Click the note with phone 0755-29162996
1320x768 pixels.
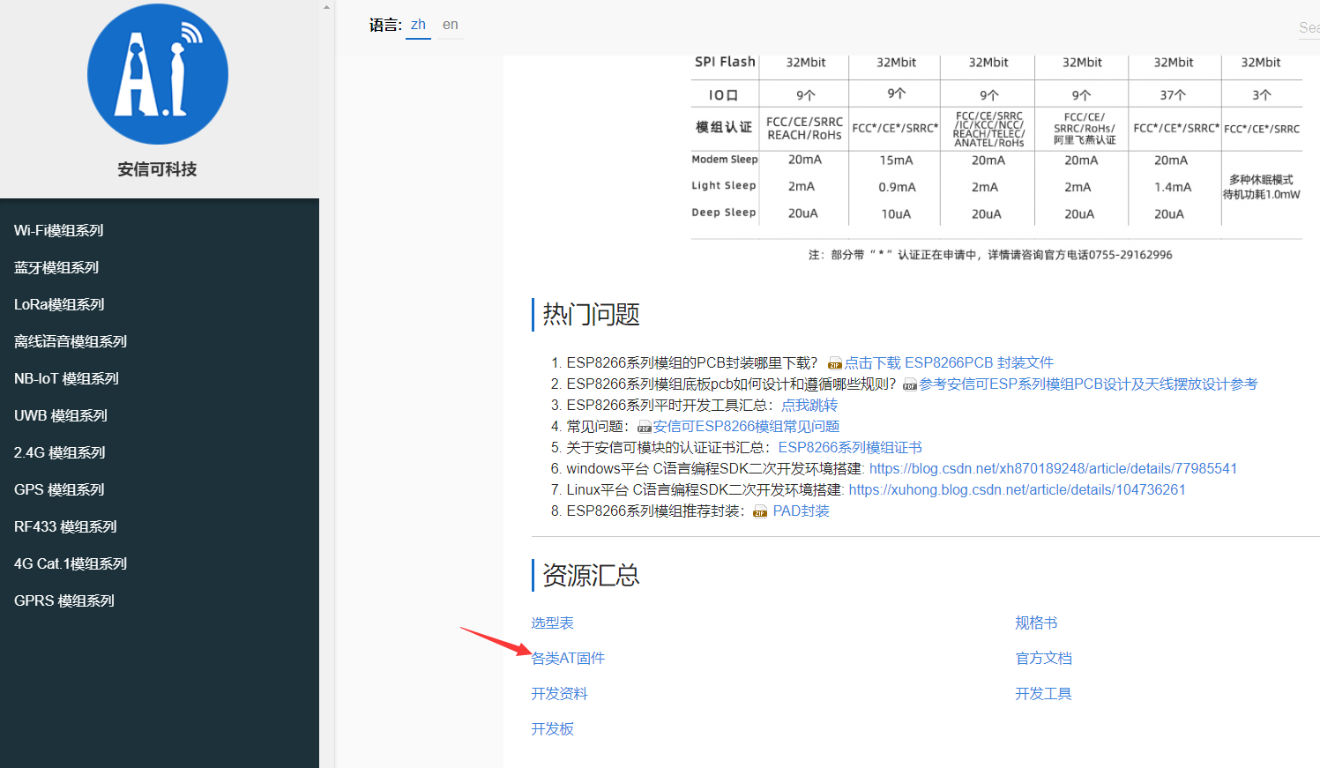[x=990, y=255]
